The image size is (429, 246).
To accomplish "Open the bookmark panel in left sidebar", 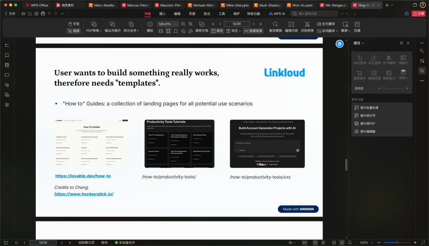I will [x=7, y=55].
